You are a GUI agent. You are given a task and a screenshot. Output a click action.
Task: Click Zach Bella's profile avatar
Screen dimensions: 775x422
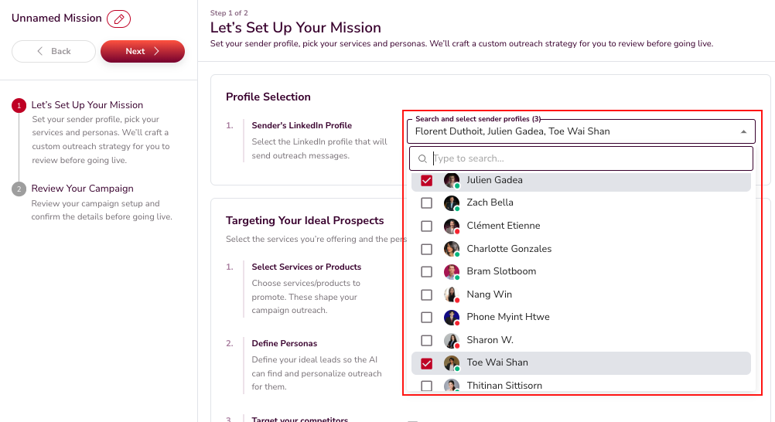coord(452,203)
